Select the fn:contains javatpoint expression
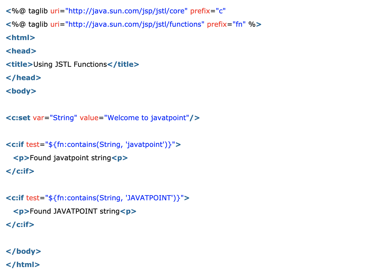 pyautogui.click(x=112, y=144)
